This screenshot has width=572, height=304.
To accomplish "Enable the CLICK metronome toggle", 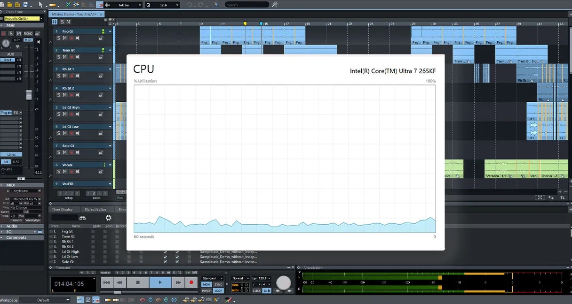I will tap(257, 291).
